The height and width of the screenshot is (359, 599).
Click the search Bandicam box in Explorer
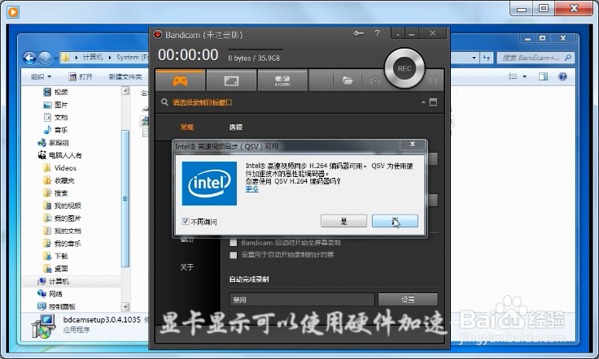[x=536, y=58]
